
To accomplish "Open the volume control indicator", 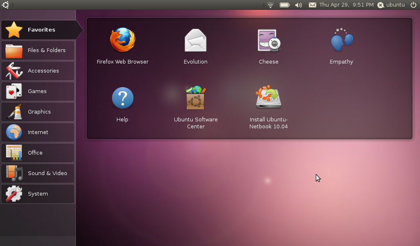I will (298, 5).
